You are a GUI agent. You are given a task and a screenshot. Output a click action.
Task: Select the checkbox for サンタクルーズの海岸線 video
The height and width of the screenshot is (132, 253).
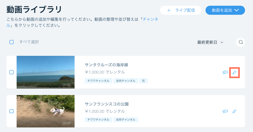tap(11, 72)
